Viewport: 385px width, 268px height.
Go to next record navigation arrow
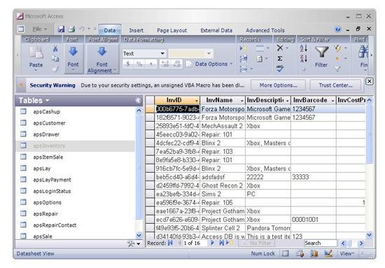[x=212, y=243]
